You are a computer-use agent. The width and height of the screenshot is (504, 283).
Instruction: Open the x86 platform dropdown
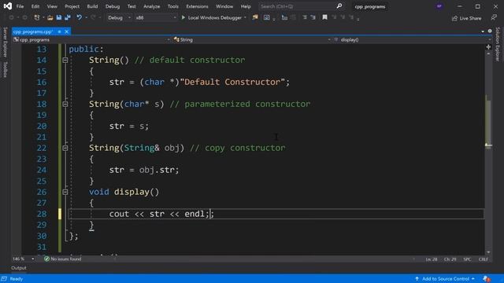point(156,17)
